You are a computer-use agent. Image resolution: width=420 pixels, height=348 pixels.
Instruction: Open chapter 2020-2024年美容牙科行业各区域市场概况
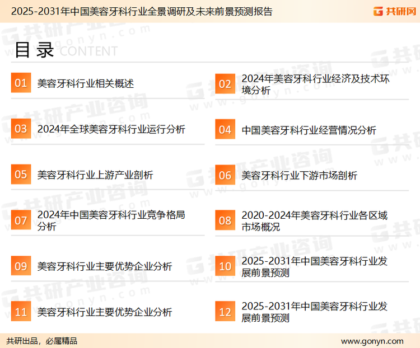[315, 221]
